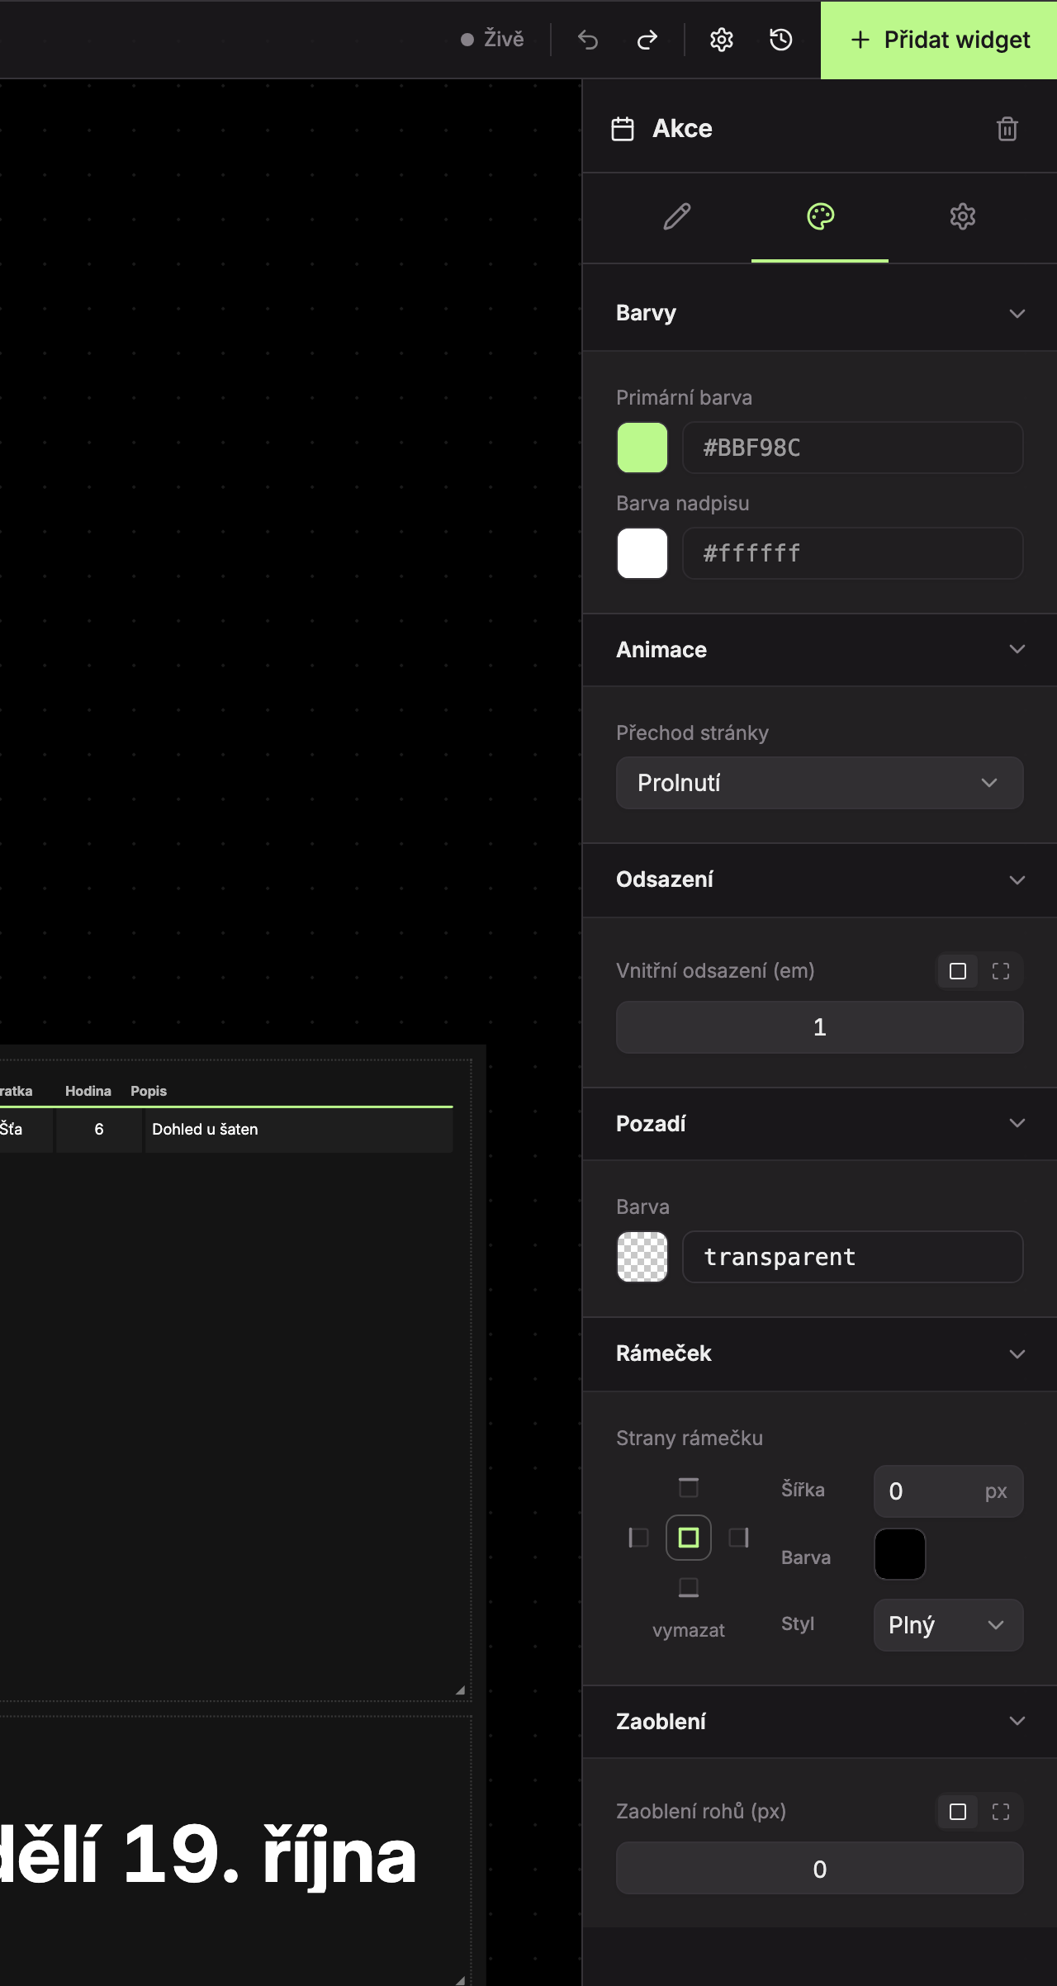Image resolution: width=1057 pixels, height=1986 pixels.
Task: Click the vymazat border link
Action: pyautogui.click(x=689, y=1630)
